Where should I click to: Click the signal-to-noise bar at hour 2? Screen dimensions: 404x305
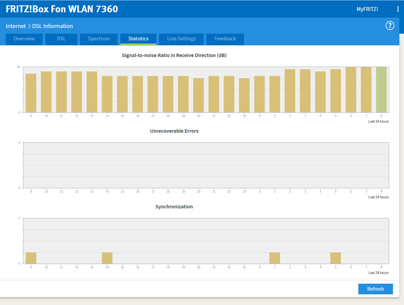tap(290, 91)
